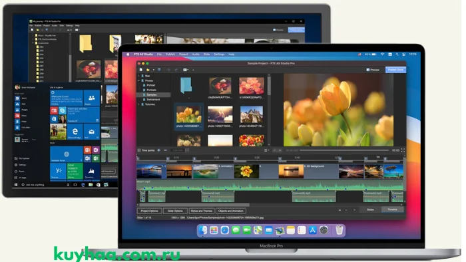Select the parent folder thumbnail

[186, 86]
